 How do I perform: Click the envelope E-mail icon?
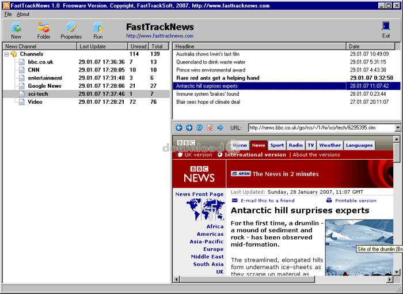[235, 201]
